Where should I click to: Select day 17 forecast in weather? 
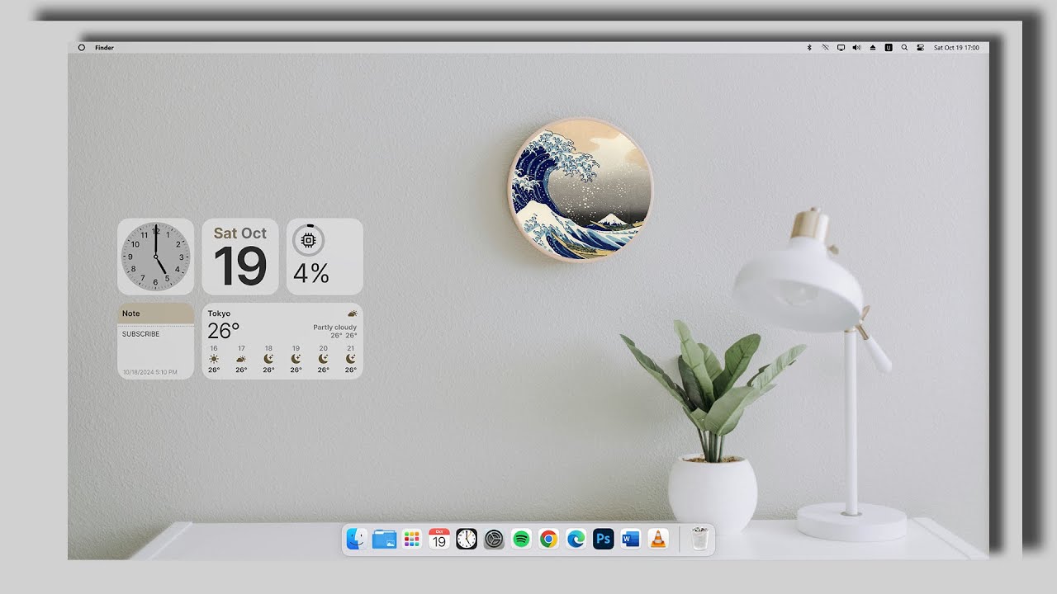[241, 359]
